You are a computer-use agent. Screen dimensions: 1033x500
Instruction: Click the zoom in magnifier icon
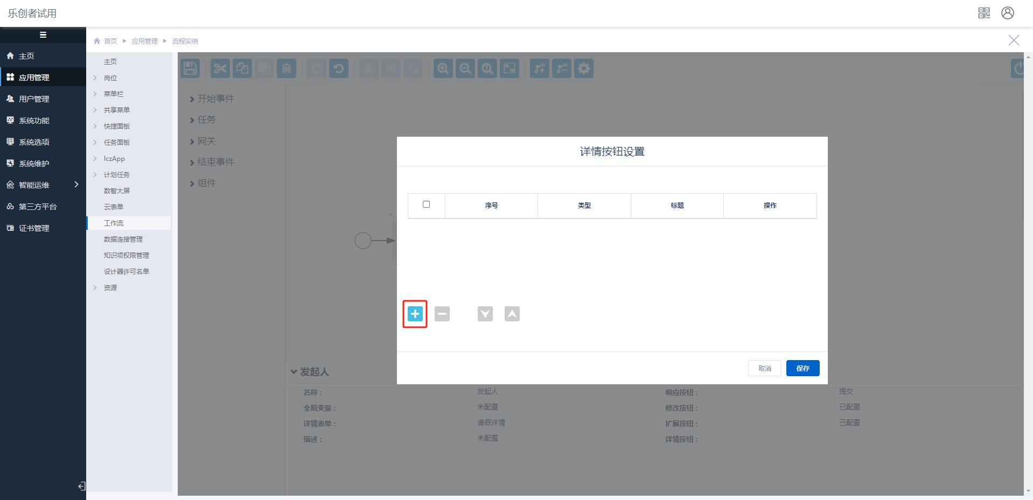pos(443,68)
